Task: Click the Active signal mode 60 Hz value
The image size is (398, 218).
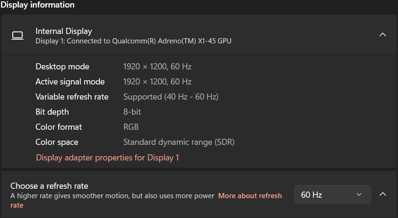Action: (x=157, y=82)
